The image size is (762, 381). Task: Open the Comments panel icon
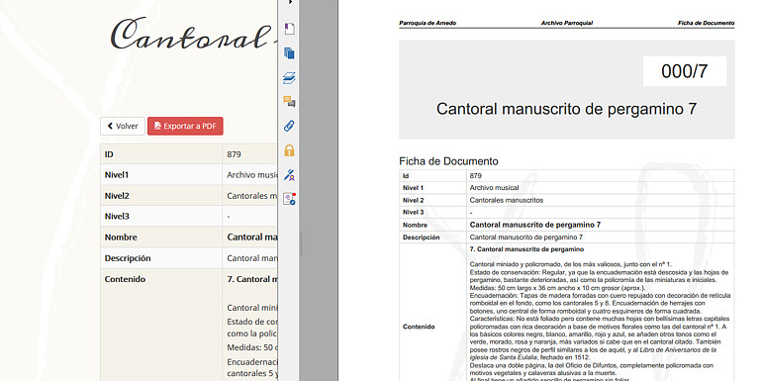[289, 102]
